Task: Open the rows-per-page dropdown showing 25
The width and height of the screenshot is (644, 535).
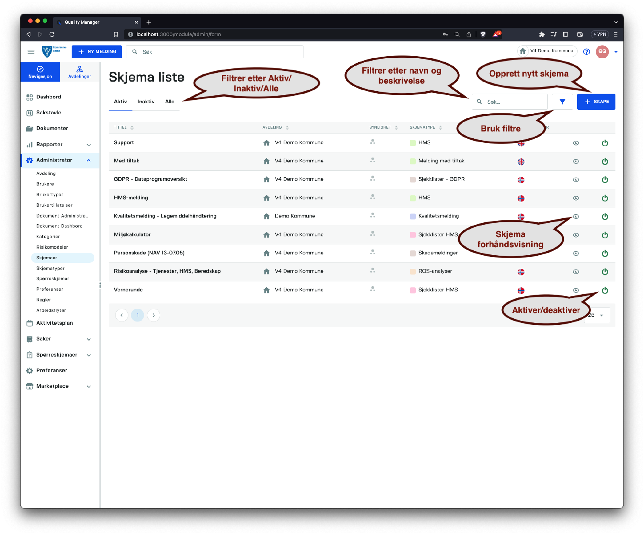Action: [597, 316]
